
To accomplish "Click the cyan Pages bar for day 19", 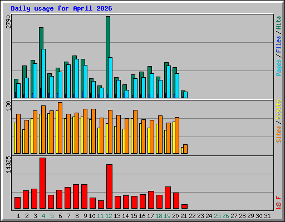I will [x=169, y=82].
